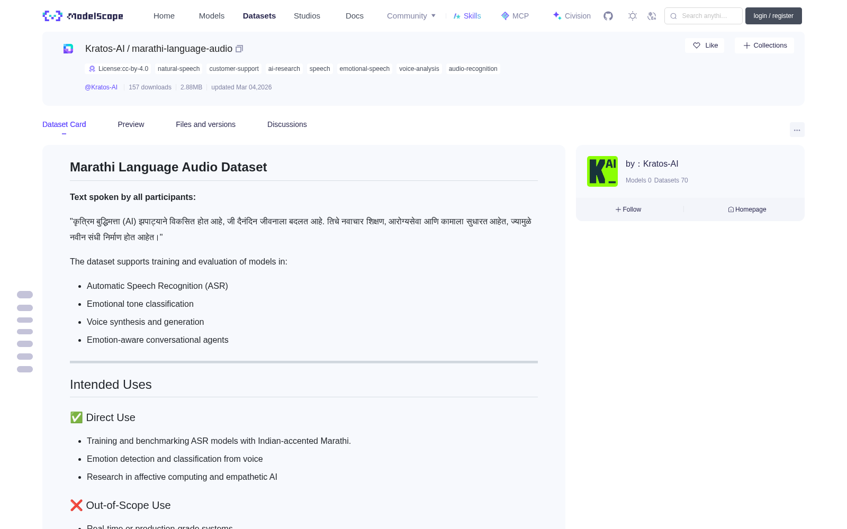Open the GitHub icon link
Image resolution: width=847 pixels, height=529 pixels.
click(x=608, y=16)
